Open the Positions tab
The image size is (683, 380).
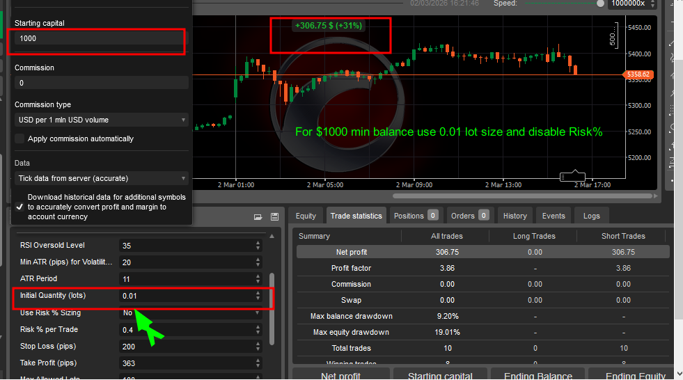pyautogui.click(x=416, y=216)
